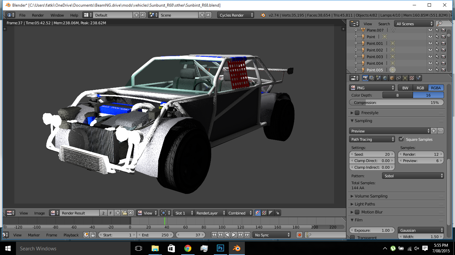455x255 pixels.
Task: Enable the Freestyle checkbox
Action: 357,113
